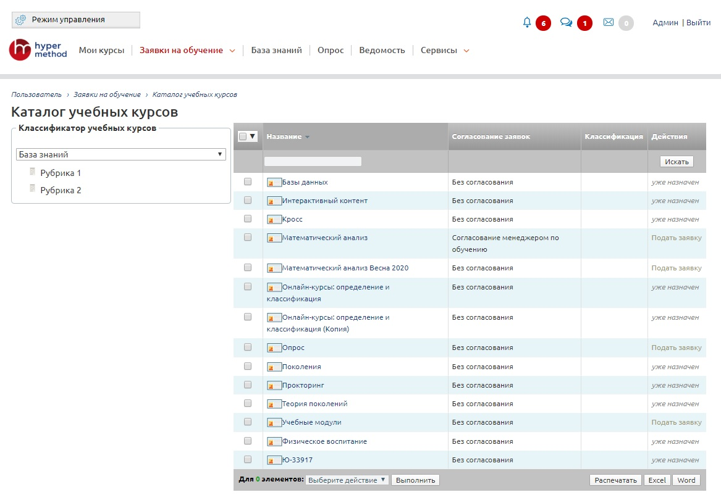The height and width of the screenshot is (500, 721).
Task: Click course icon next to Кросс
Action: [x=274, y=220]
